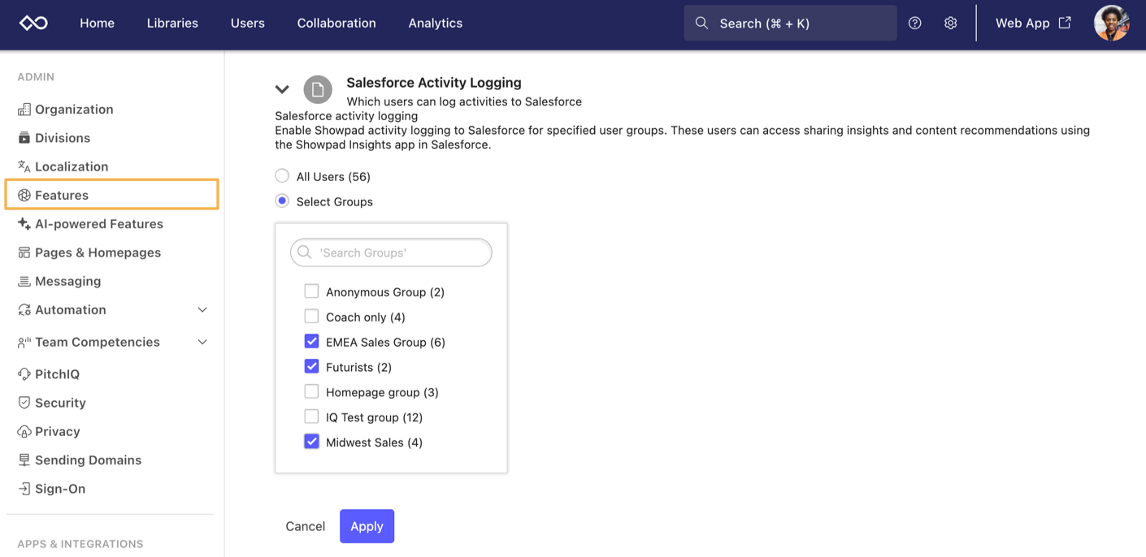The width and height of the screenshot is (1146, 557).
Task: Click the user profile avatar
Action: (1112, 23)
